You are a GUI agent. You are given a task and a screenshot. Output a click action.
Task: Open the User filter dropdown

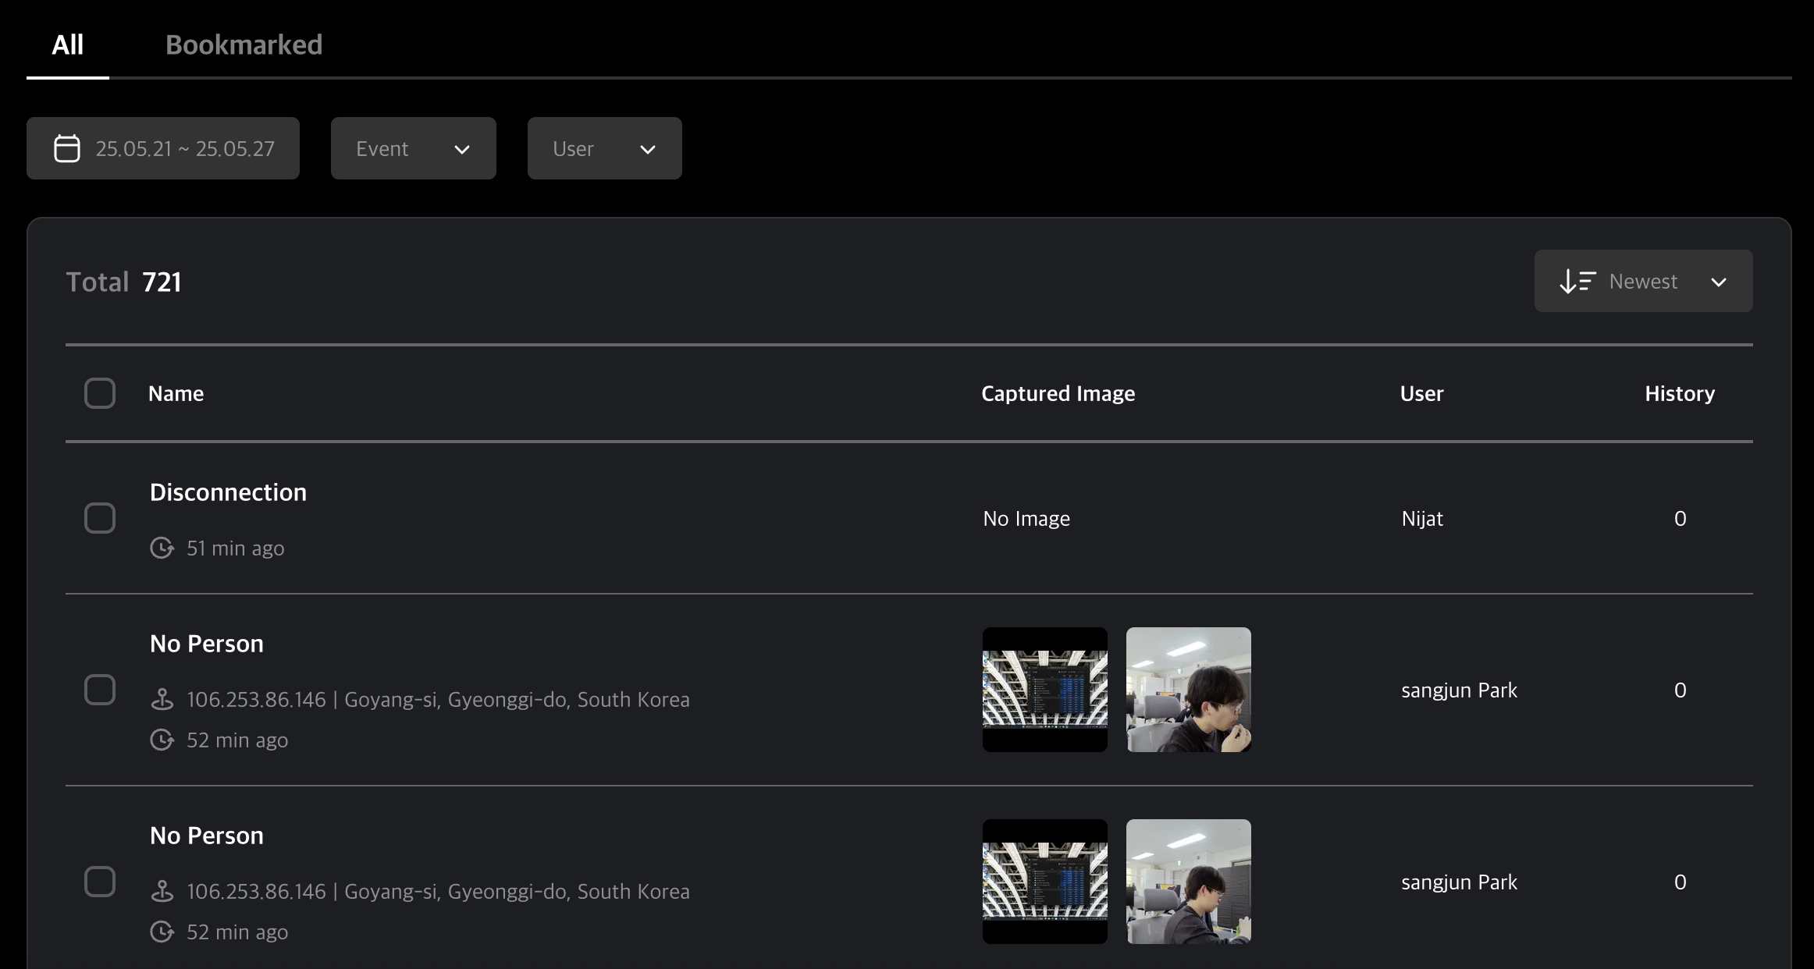pos(604,148)
